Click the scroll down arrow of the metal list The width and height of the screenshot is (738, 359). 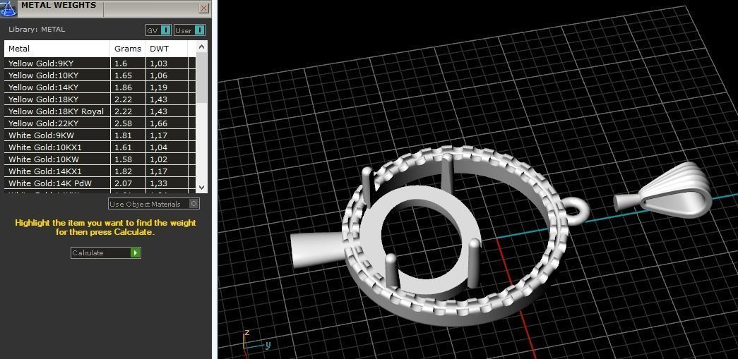click(201, 187)
